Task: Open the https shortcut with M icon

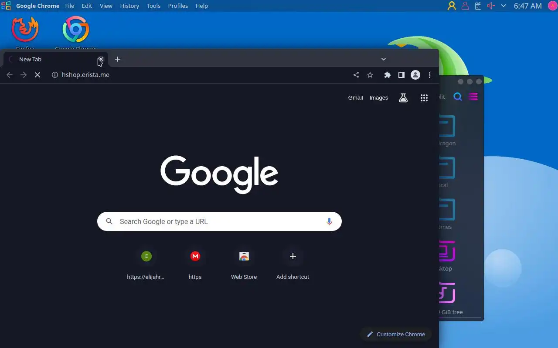Action: click(x=195, y=264)
